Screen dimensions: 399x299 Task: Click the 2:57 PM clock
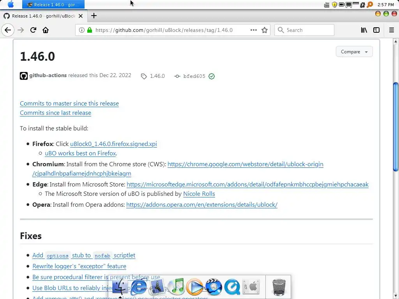click(x=385, y=5)
